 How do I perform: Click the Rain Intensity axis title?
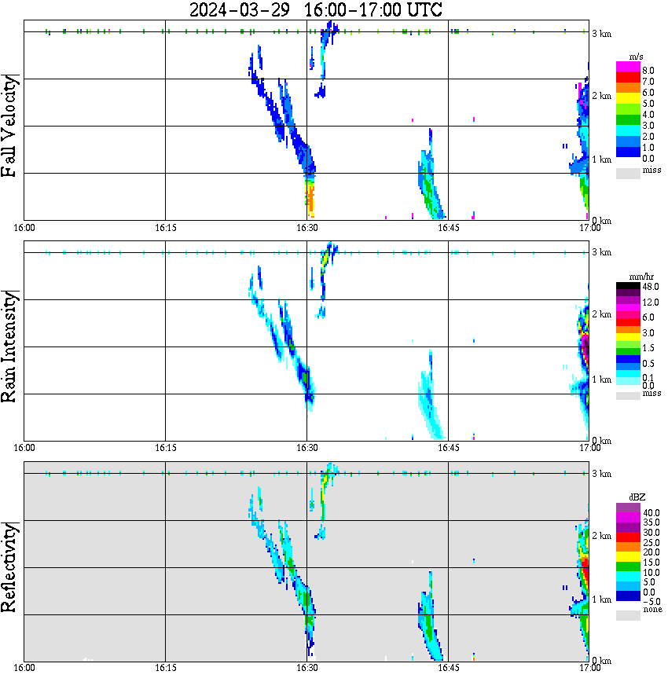9,346
